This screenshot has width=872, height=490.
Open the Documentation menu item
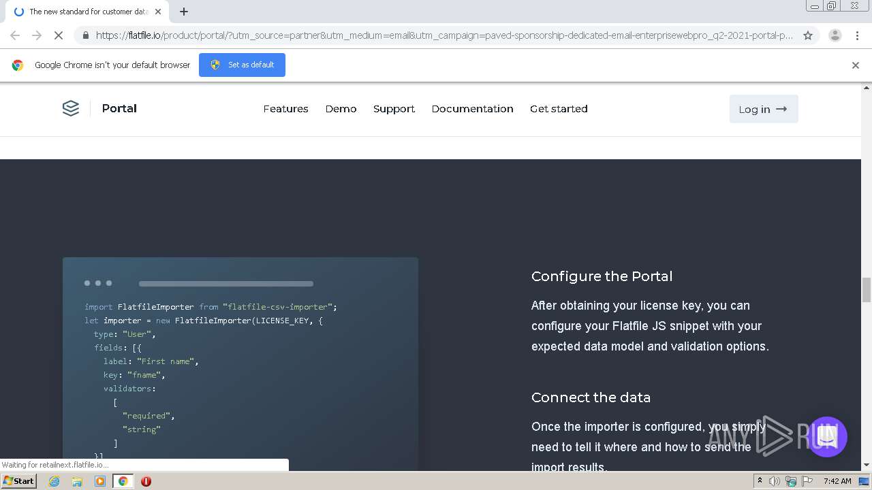coord(472,109)
